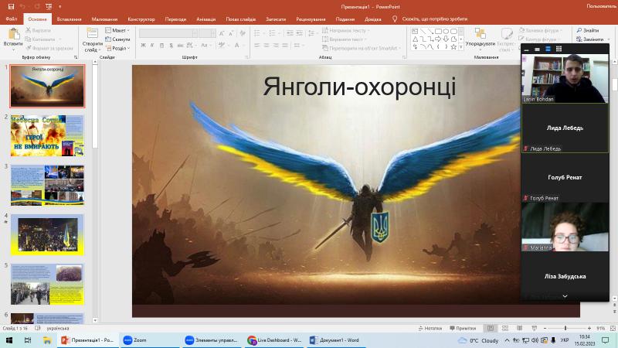Open Arrange (Упорядкувати) dropdown
Image resolution: width=618 pixels, height=348 pixels.
(x=480, y=39)
